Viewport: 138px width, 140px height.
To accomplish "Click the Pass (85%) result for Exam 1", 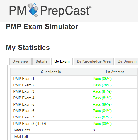I will click(x=102, y=79).
